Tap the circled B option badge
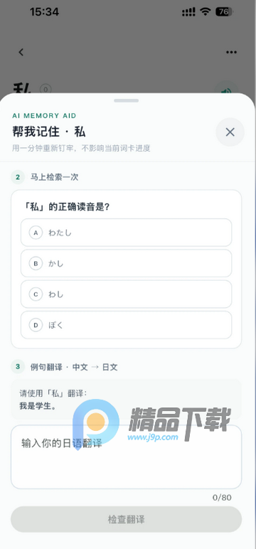256x549 pixels. click(36, 263)
